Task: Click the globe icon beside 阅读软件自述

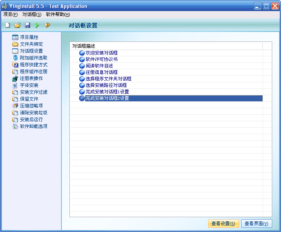Action: (82, 66)
